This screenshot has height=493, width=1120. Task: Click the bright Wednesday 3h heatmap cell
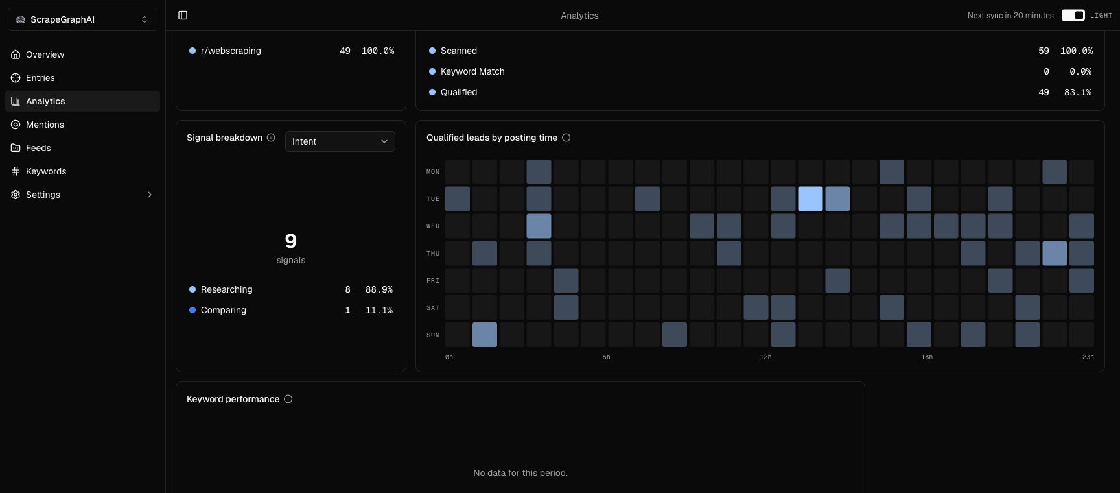click(539, 226)
